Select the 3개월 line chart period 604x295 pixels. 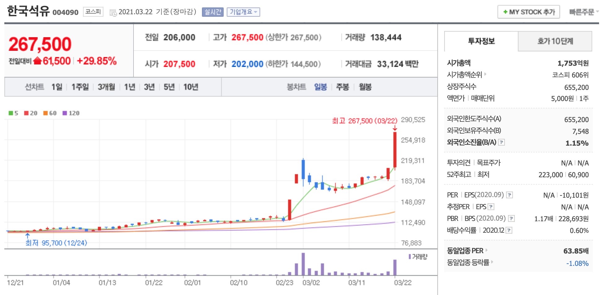tap(106, 87)
